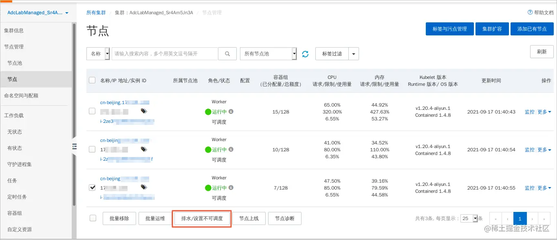Open 无状态 workloads in the sidebar
Screen dimensions: 557x240
(x=15, y=132)
